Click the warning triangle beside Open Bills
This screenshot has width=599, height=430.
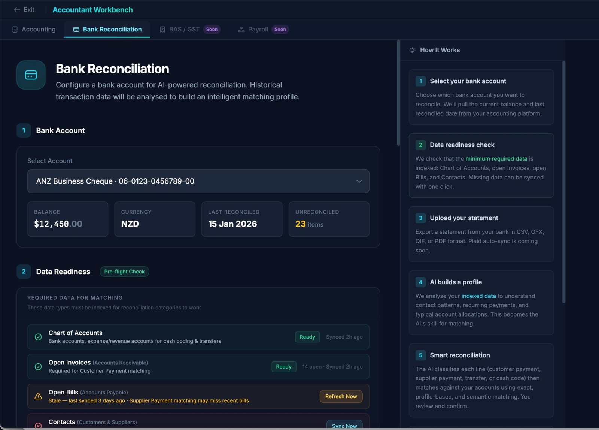pyautogui.click(x=38, y=396)
